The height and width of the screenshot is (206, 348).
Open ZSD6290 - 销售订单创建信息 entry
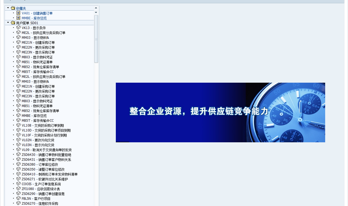tap(43, 194)
